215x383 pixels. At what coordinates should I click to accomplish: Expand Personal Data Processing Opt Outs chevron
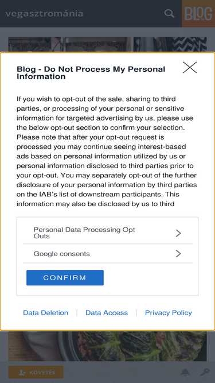click(x=178, y=233)
